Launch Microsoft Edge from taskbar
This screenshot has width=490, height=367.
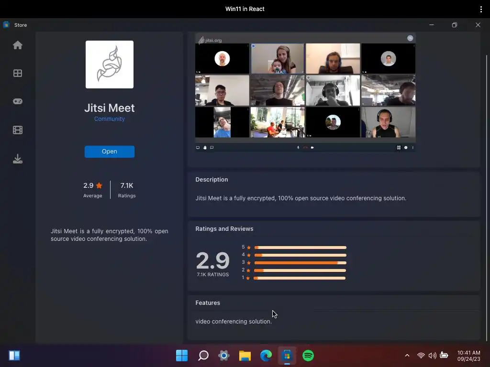pos(266,356)
